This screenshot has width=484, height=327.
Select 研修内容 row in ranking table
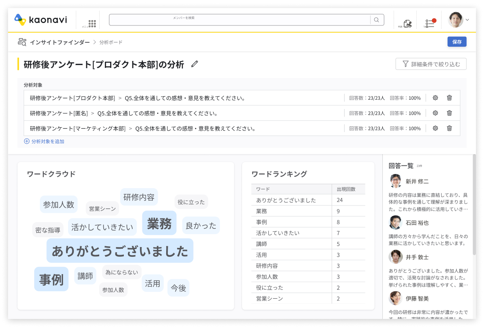pos(308,266)
